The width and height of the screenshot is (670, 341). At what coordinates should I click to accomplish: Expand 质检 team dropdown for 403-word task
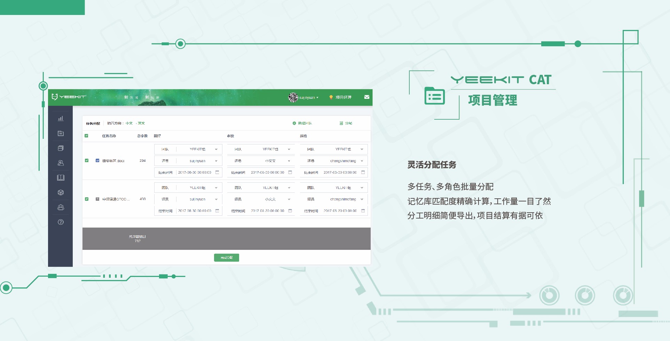[334, 188]
